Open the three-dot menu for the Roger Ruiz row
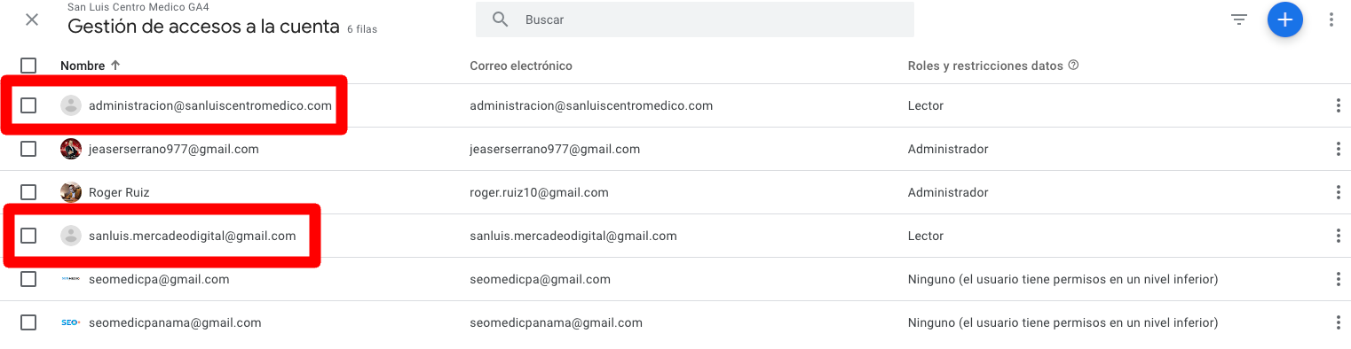 pyautogui.click(x=1338, y=192)
